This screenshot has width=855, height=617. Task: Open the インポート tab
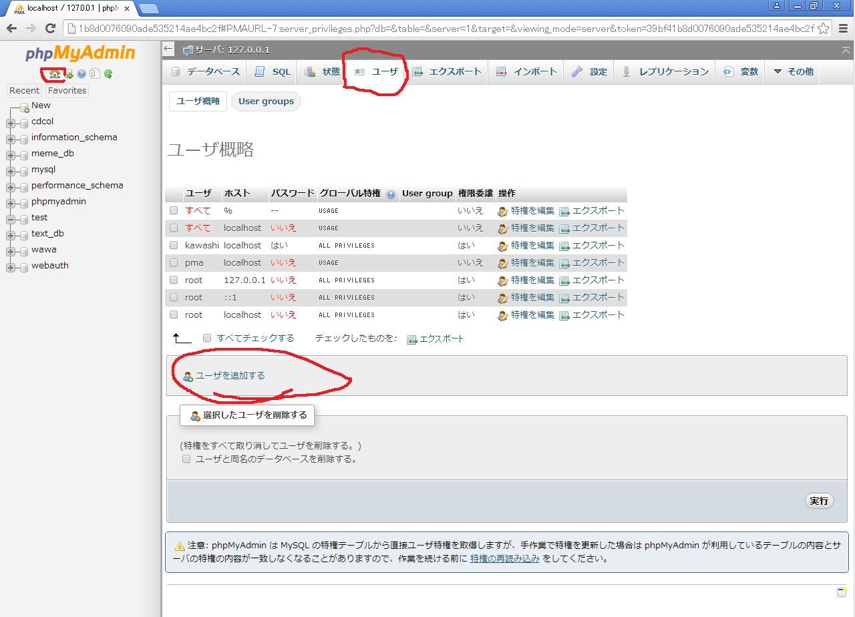[526, 71]
